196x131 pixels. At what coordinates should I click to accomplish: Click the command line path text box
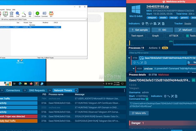click(162, 105)
